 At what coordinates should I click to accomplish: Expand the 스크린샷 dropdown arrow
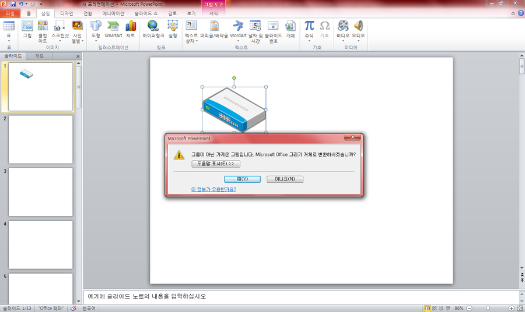pos(60,41)
